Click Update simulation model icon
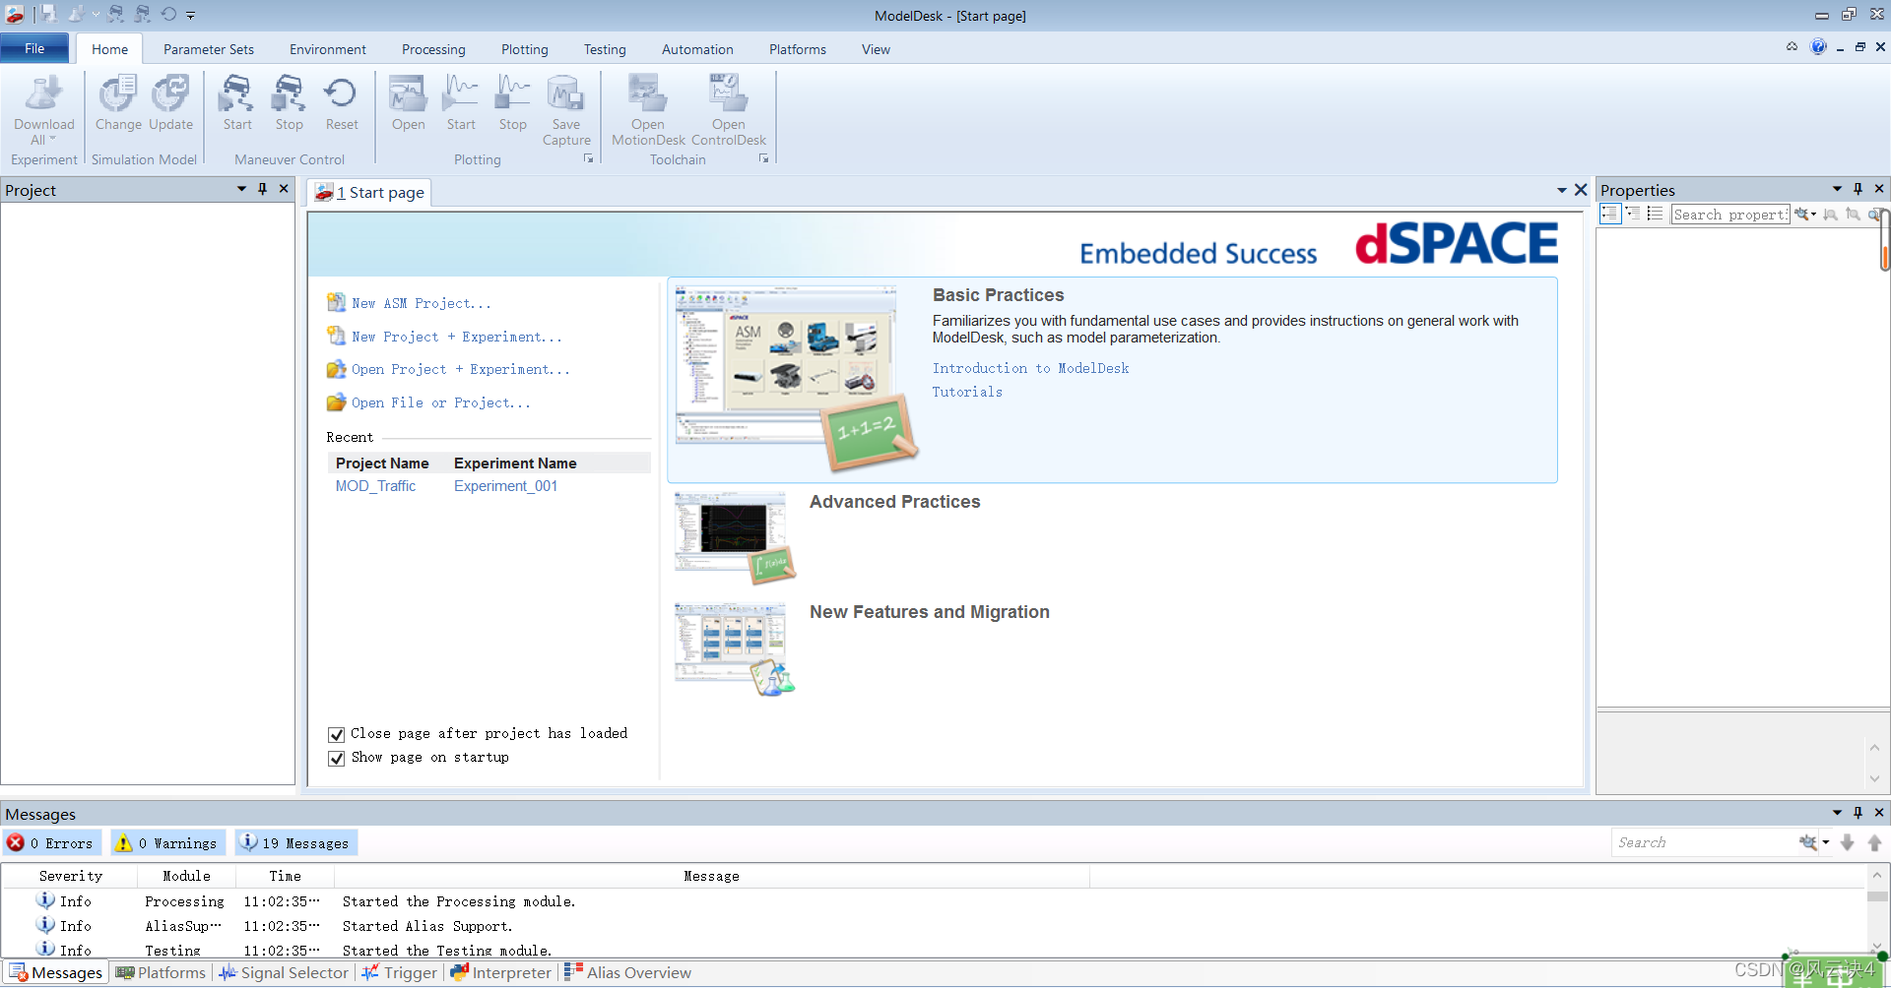This screenshot has height=988, width=1891. (170, 94)
